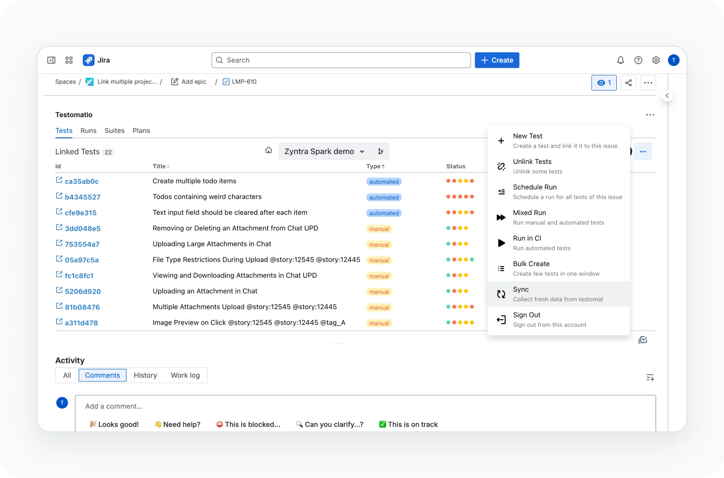Click Looks good! quick reply
The width and height of the screenshot is (724, 478).
click(x=114, y=424)
